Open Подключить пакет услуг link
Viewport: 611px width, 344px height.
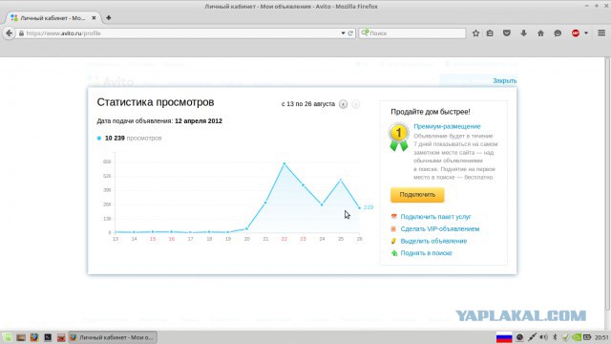(435, 217)
